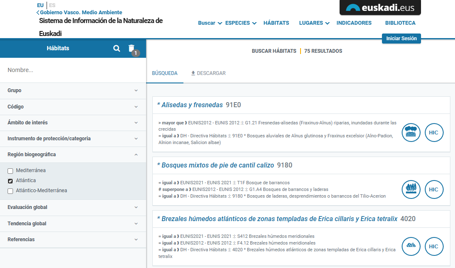The width and height of the screenshot is (455, 268).
Task: Switch to the DESCARGAR tab
Action: 208,73
